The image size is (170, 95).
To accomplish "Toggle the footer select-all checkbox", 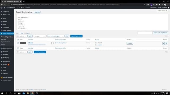I will pos(18,48).
